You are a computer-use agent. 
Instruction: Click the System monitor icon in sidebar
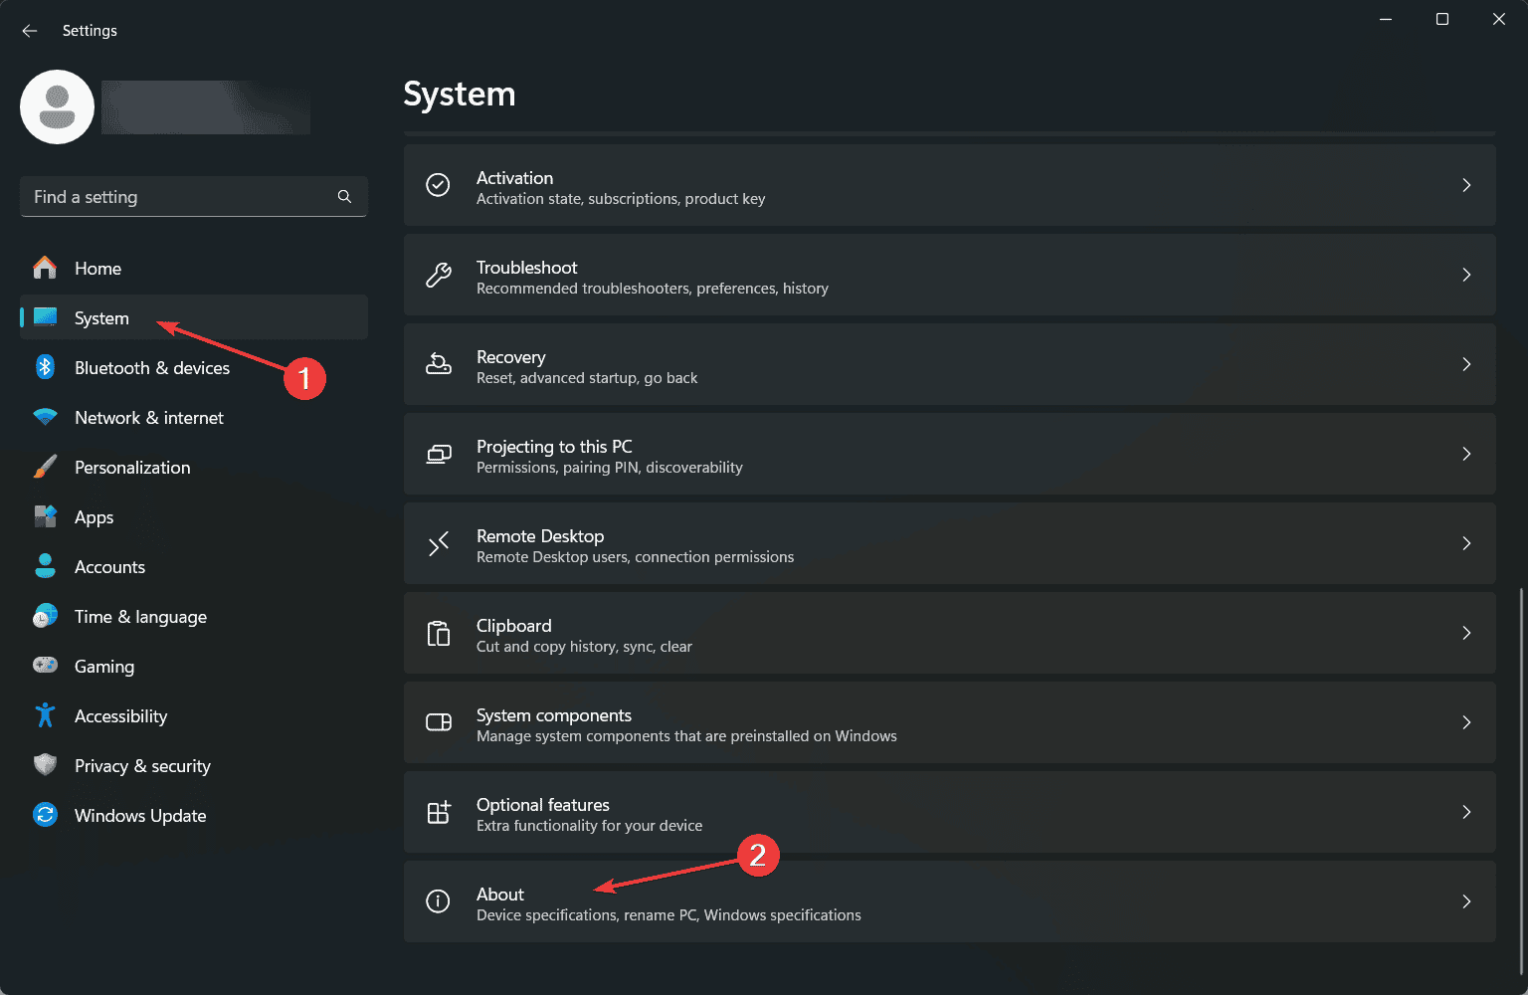tap(45, 317)
